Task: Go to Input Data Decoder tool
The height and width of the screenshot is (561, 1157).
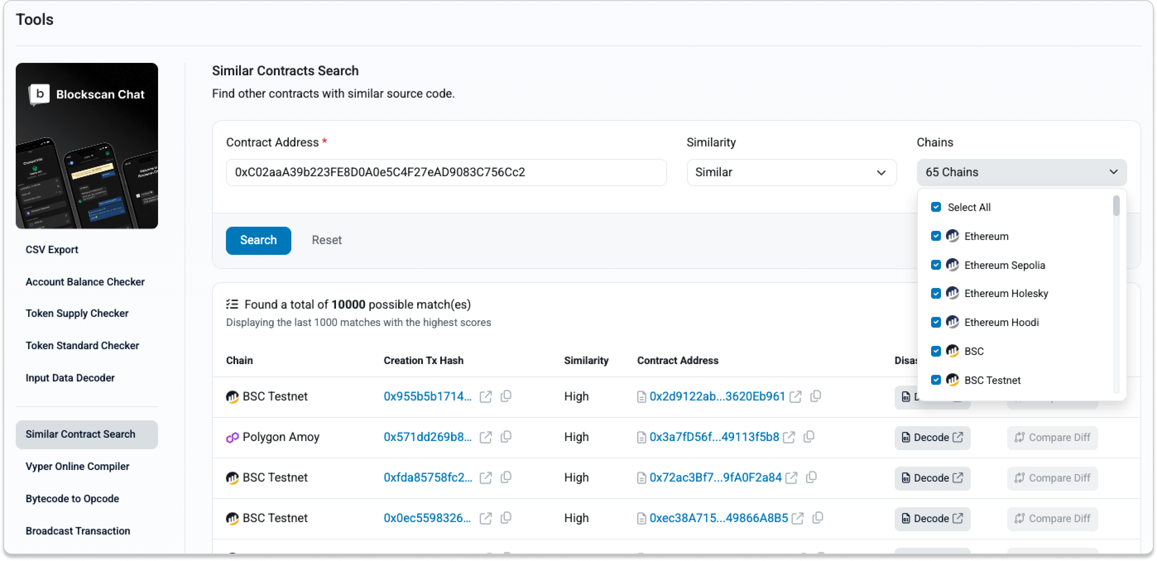Action: point(70,378)
